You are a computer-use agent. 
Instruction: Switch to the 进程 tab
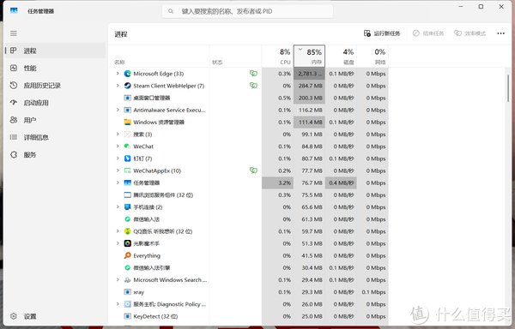click(55, 51)
